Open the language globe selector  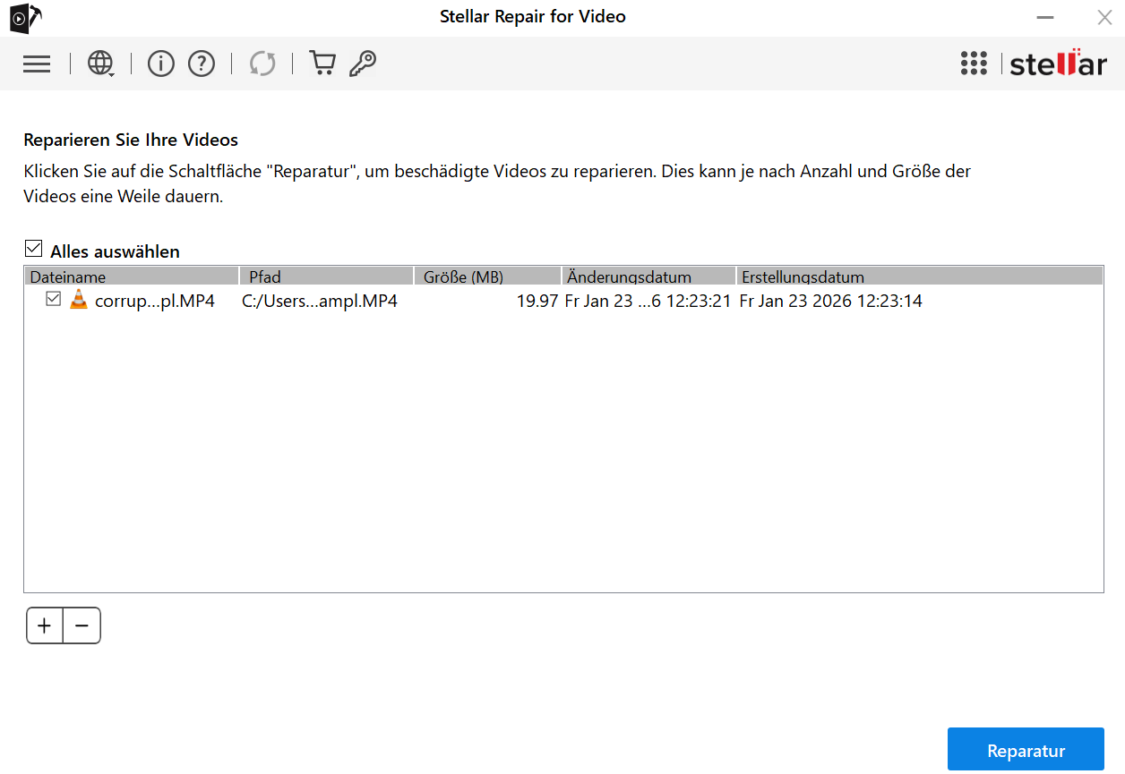(100, 64)
